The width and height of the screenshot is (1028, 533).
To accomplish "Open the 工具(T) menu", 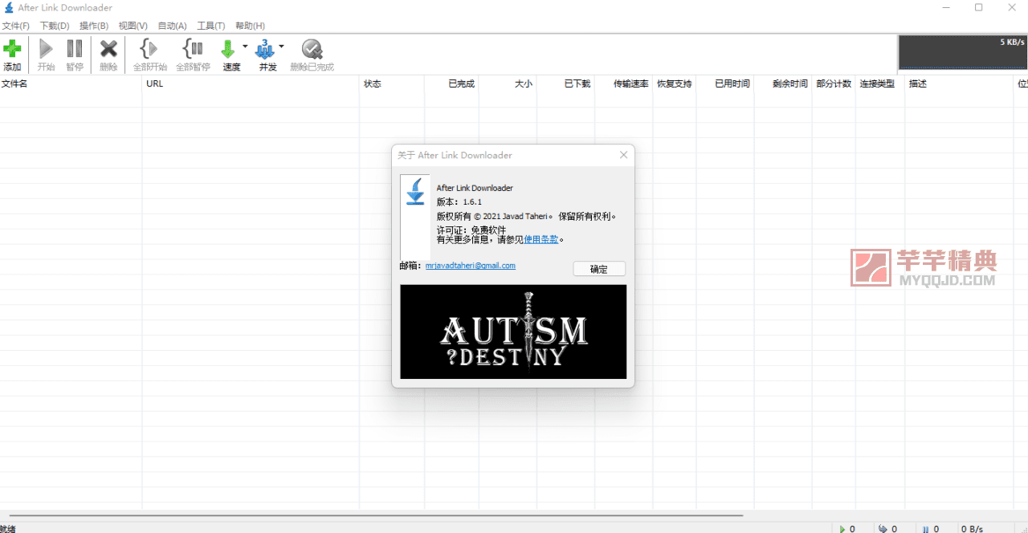I will [211, 26].
